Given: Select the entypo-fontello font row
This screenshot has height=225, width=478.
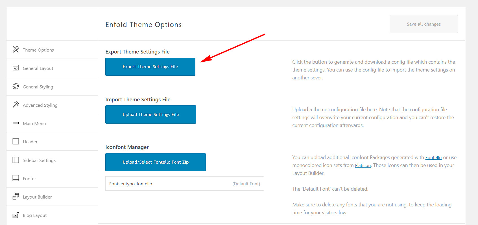Looking at the screenshot, I should [185, 184].
